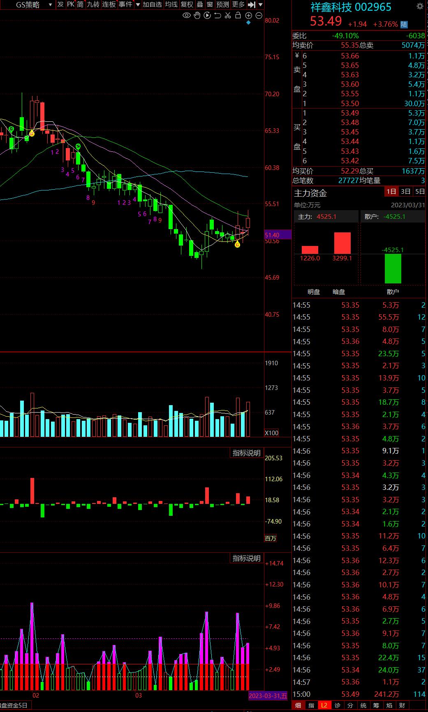Viewport: 428px width, 712px height.
Task: Click the 暗盘 red bar 3299.1
Action: 342,243
